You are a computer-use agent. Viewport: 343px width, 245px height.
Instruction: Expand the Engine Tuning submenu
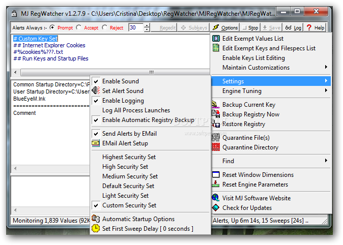(271, 90)
